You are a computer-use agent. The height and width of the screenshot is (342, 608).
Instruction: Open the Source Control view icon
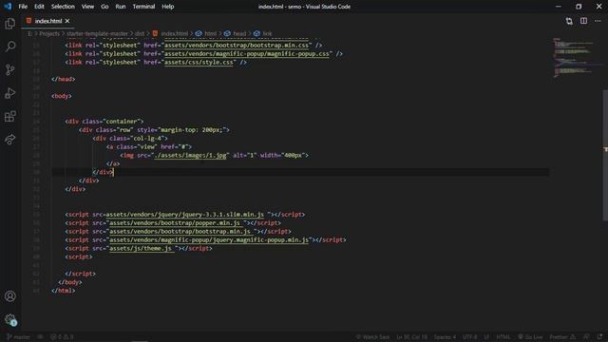coord(10,69)
